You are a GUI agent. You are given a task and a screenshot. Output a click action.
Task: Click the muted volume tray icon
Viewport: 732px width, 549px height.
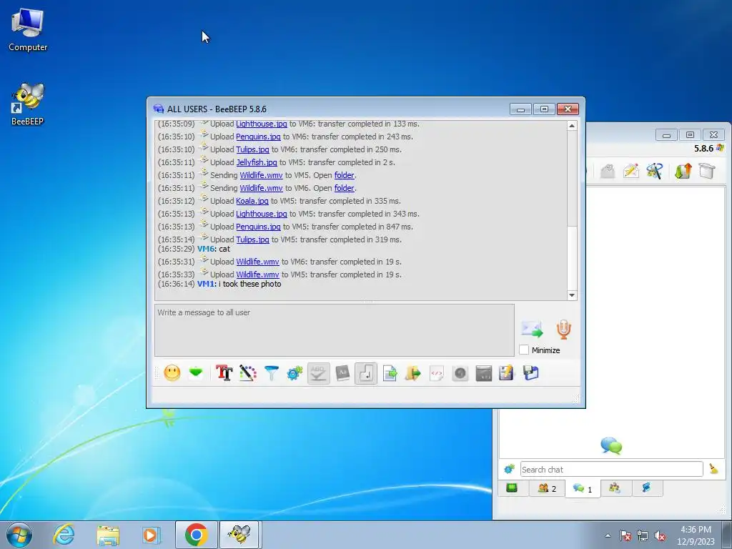pos(660,536)
